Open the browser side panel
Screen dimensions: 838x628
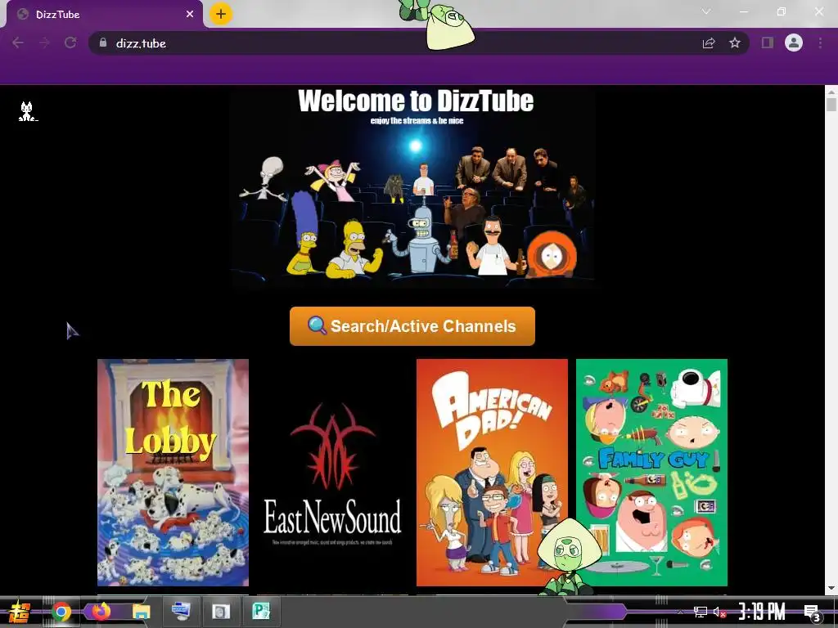coord(768,43)
